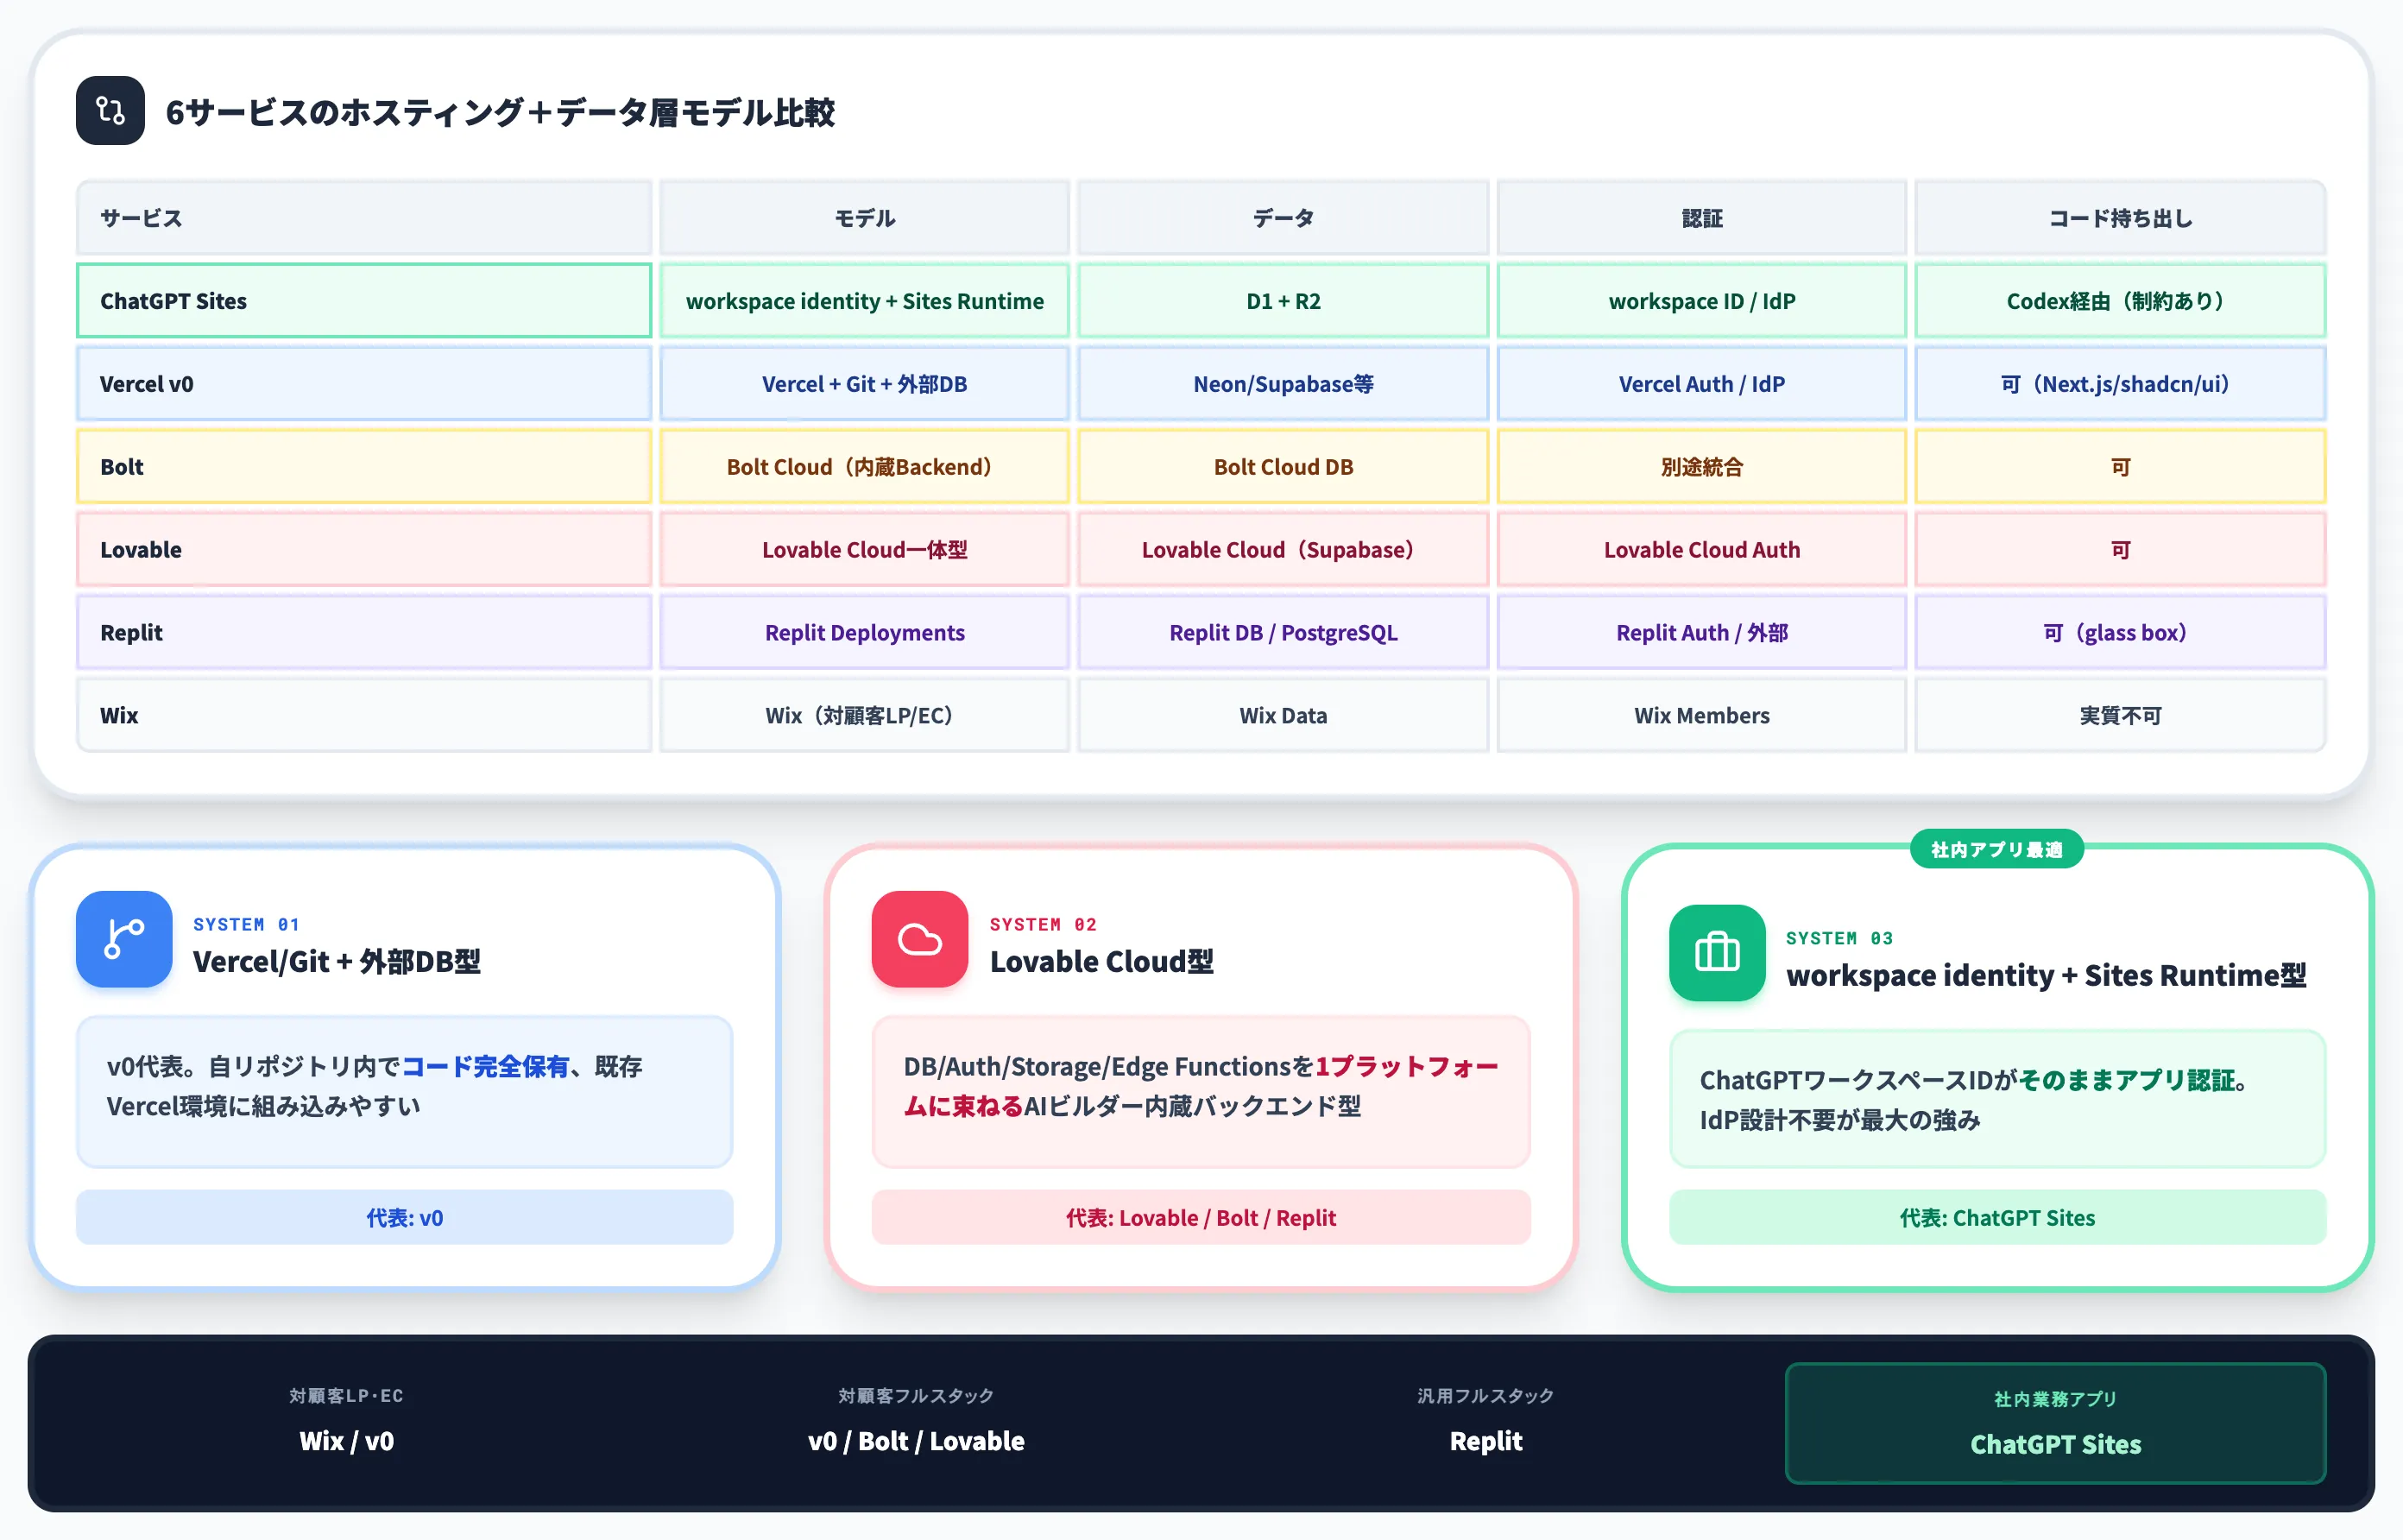Click the SYSTEM 03 label
Viewport: 2403px width, 1540px height.
1840,938
